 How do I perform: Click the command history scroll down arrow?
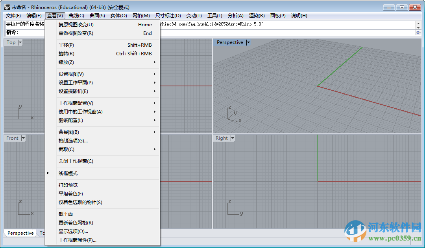coord(418,27)
